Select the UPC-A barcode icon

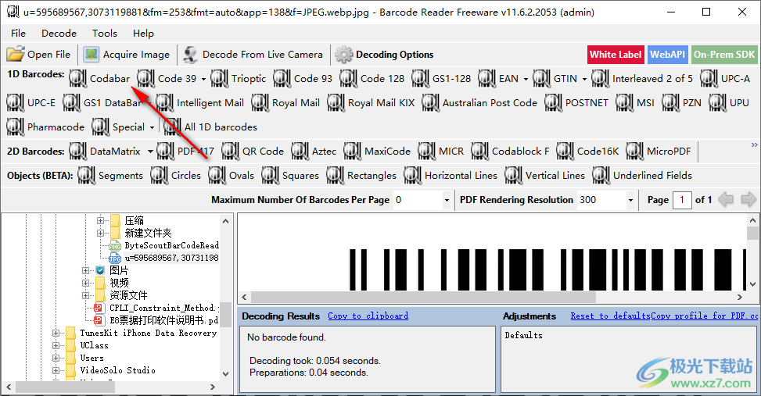point(709,79)
